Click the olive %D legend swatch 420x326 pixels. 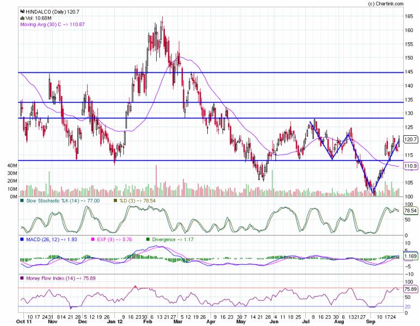[115, 200]
